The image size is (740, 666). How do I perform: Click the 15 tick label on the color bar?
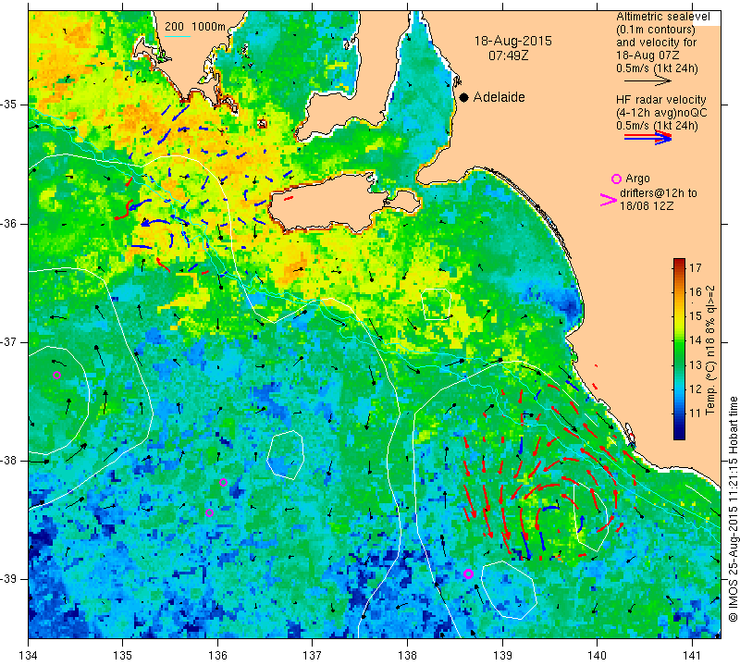pos(696,316)
